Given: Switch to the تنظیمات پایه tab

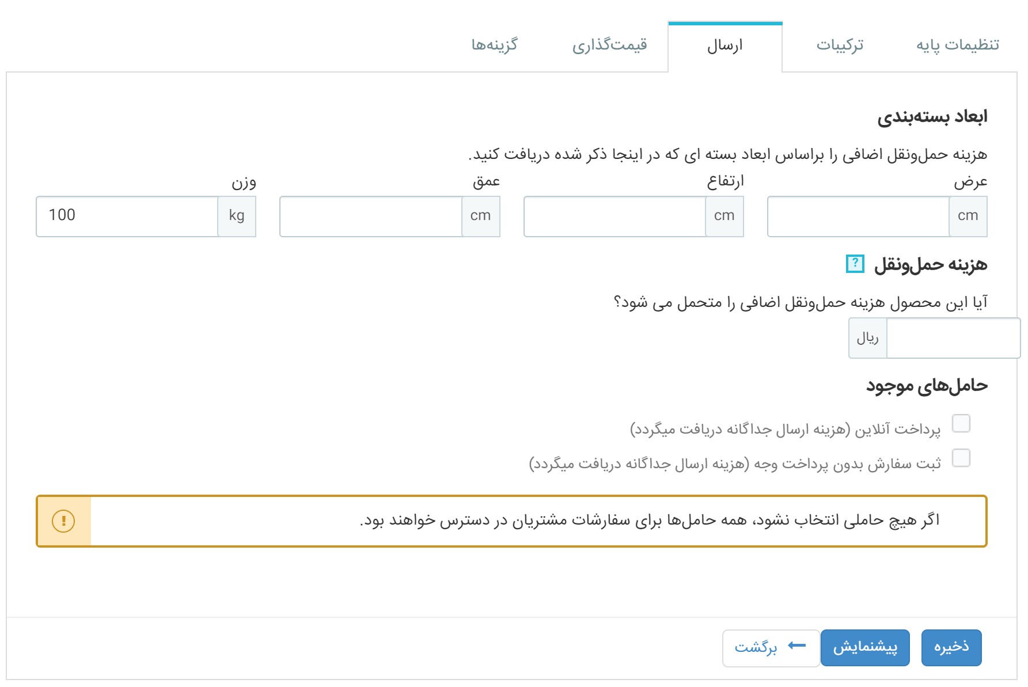Looking at the screenshot, I should pos(957,45).
